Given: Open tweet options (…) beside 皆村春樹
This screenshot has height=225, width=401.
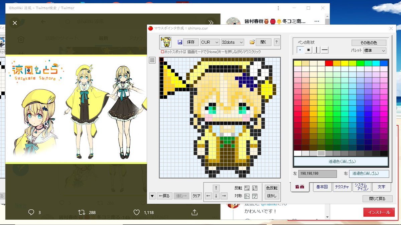Looking at the screenshot, I should point(317,21).
